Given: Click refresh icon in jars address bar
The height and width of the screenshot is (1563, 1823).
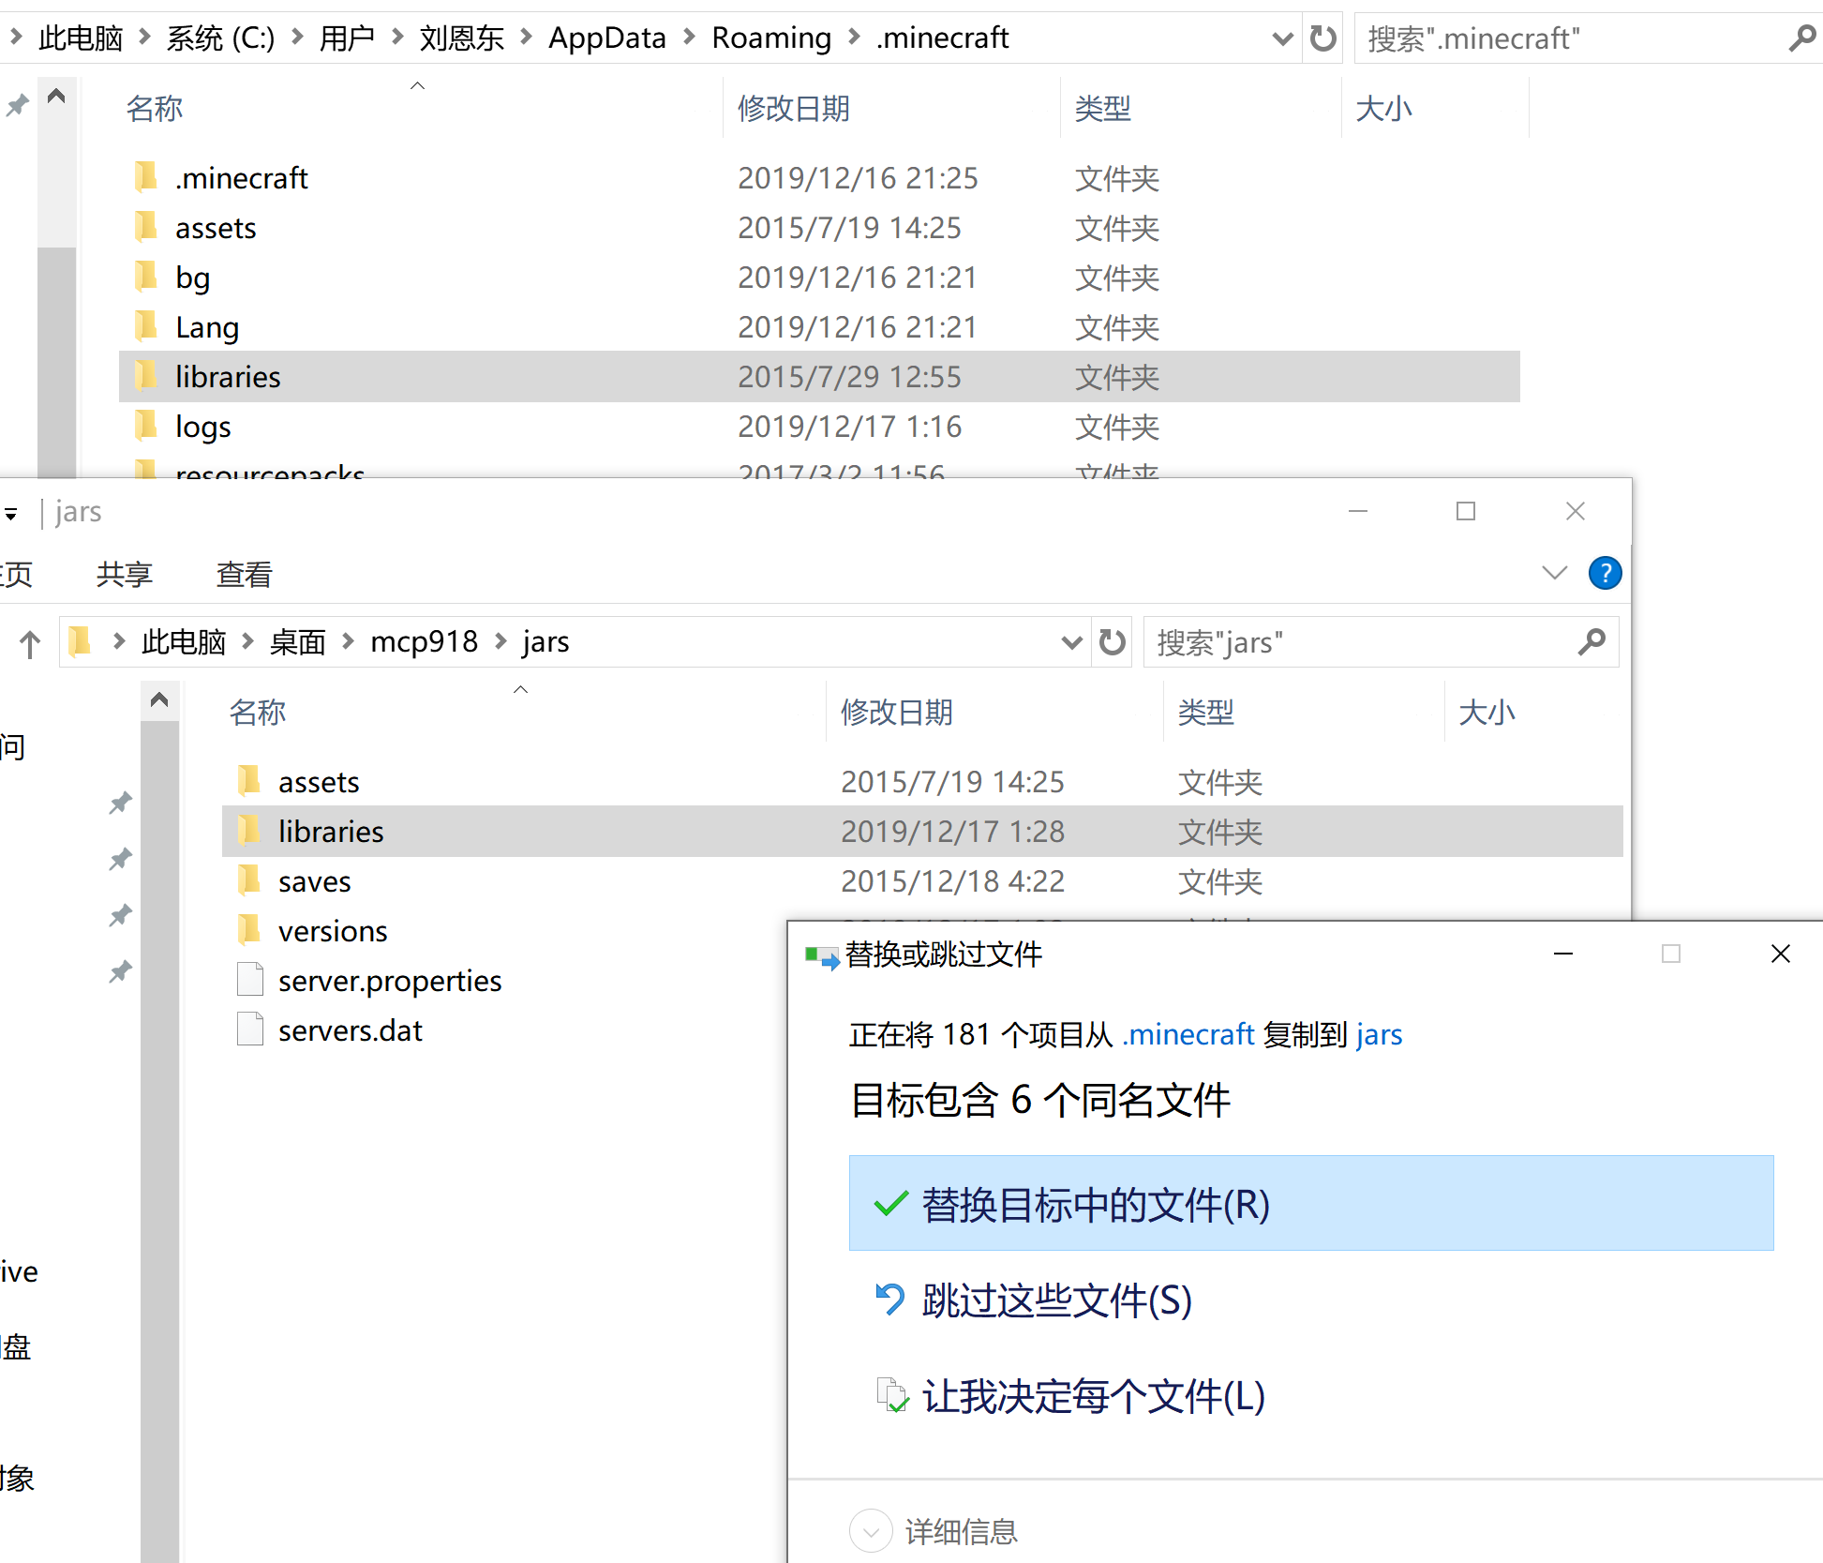Looking at the screenshot, I should [x=1112, y=642].
